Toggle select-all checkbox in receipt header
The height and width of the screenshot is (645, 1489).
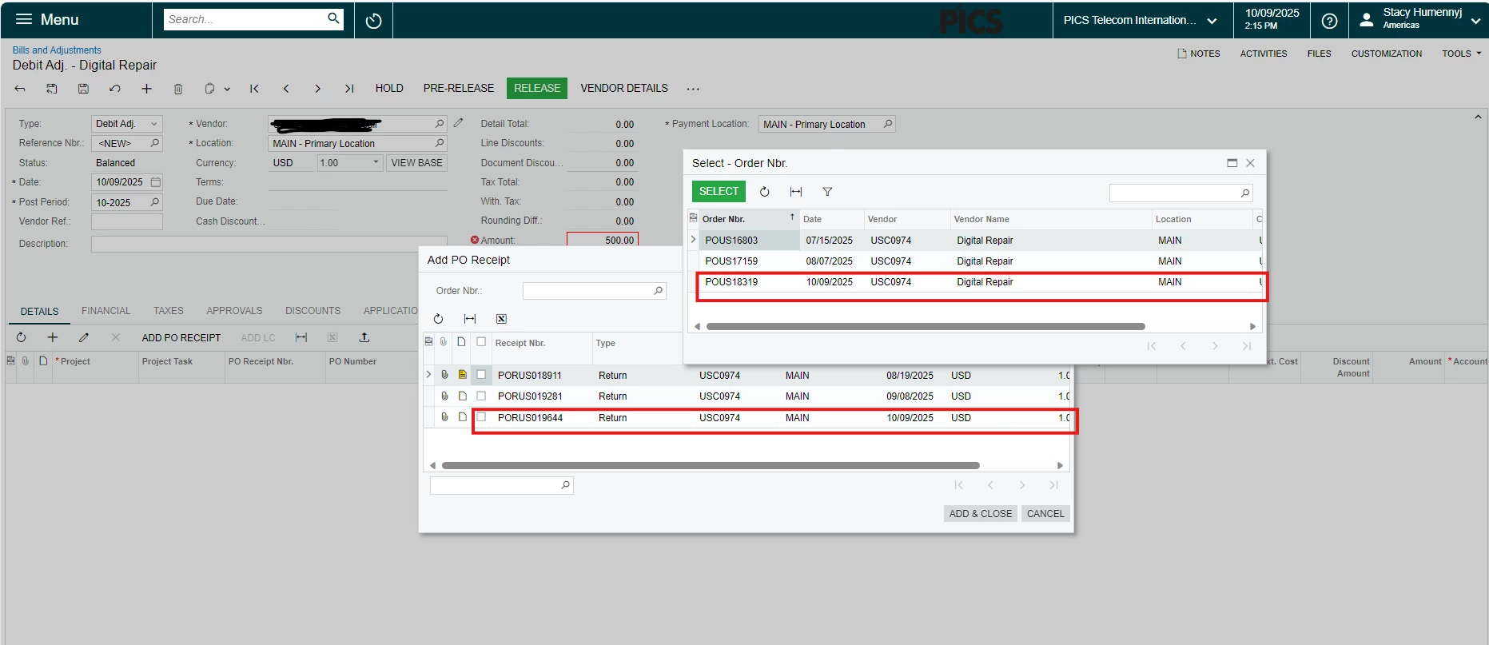coord(481,341)
